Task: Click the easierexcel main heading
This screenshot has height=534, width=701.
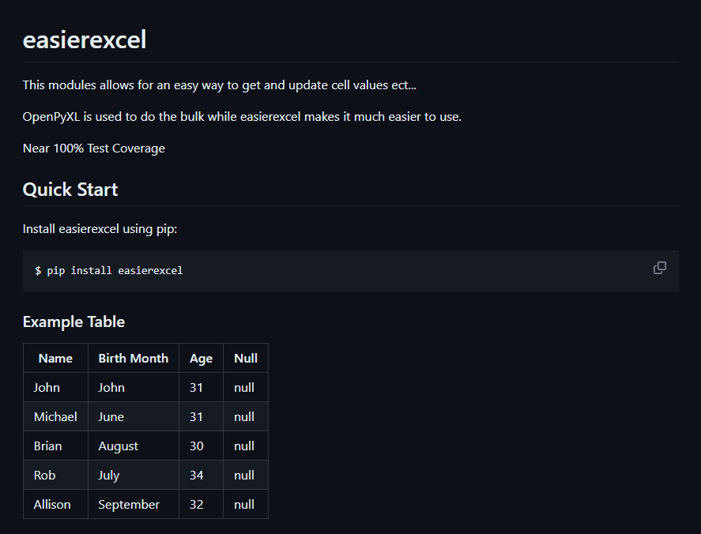Action: point(85,39)
